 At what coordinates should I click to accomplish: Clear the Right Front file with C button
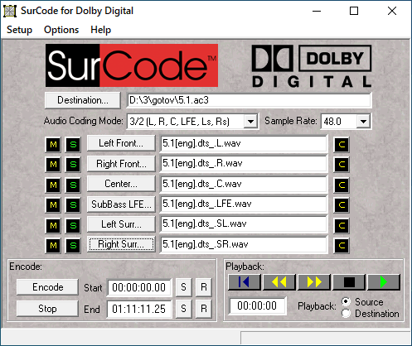pos(342,165)
